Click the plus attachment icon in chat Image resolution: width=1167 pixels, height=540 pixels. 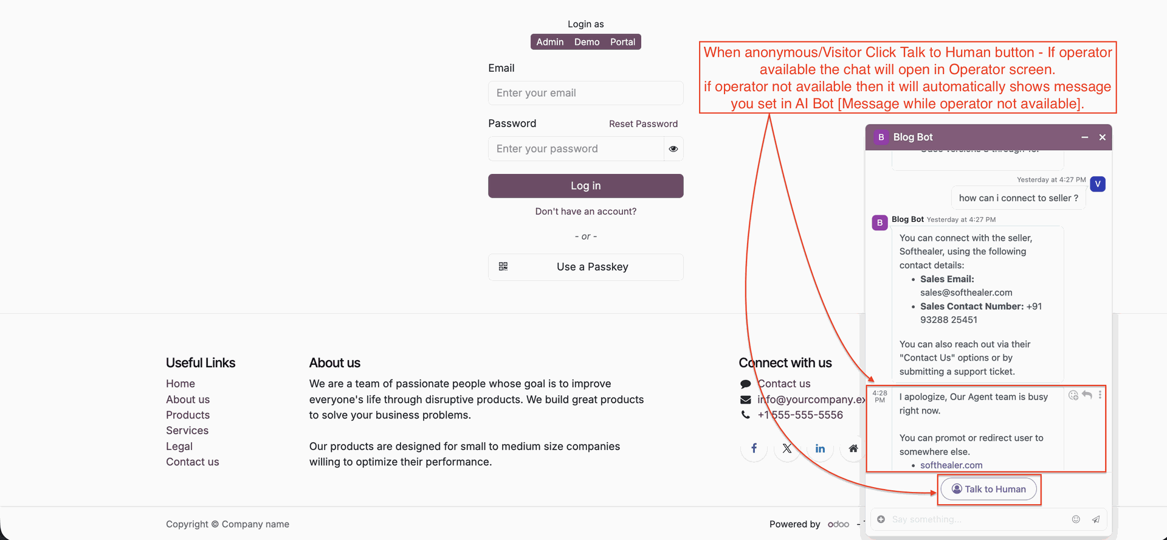pyautogui.click(x=881, y=519)
